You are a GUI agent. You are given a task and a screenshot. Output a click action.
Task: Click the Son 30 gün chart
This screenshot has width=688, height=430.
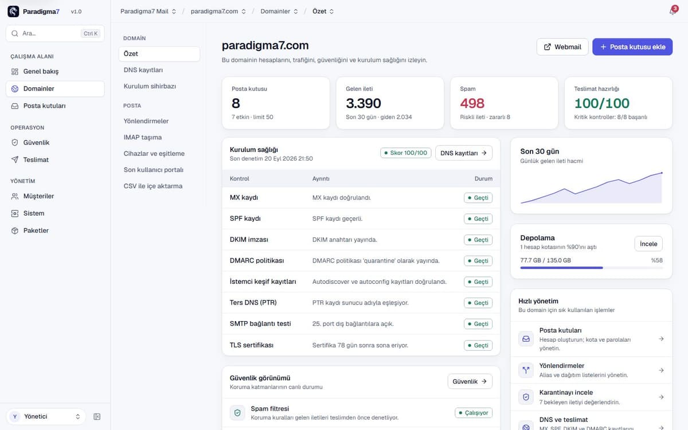[591, 187]
